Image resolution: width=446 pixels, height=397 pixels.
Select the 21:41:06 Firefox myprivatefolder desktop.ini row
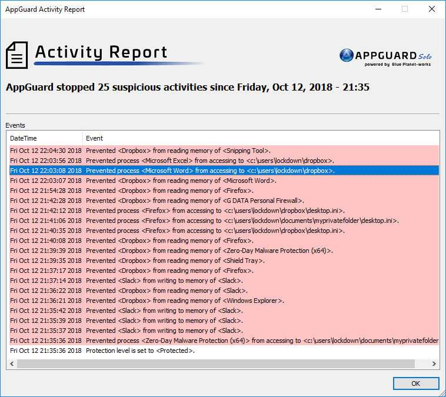tap(224, 221)
